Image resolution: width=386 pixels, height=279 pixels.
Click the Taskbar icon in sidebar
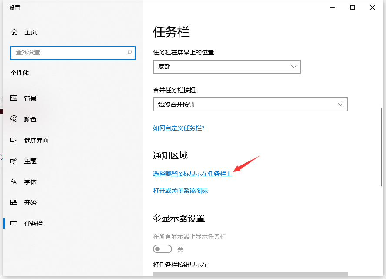[14, 224]
